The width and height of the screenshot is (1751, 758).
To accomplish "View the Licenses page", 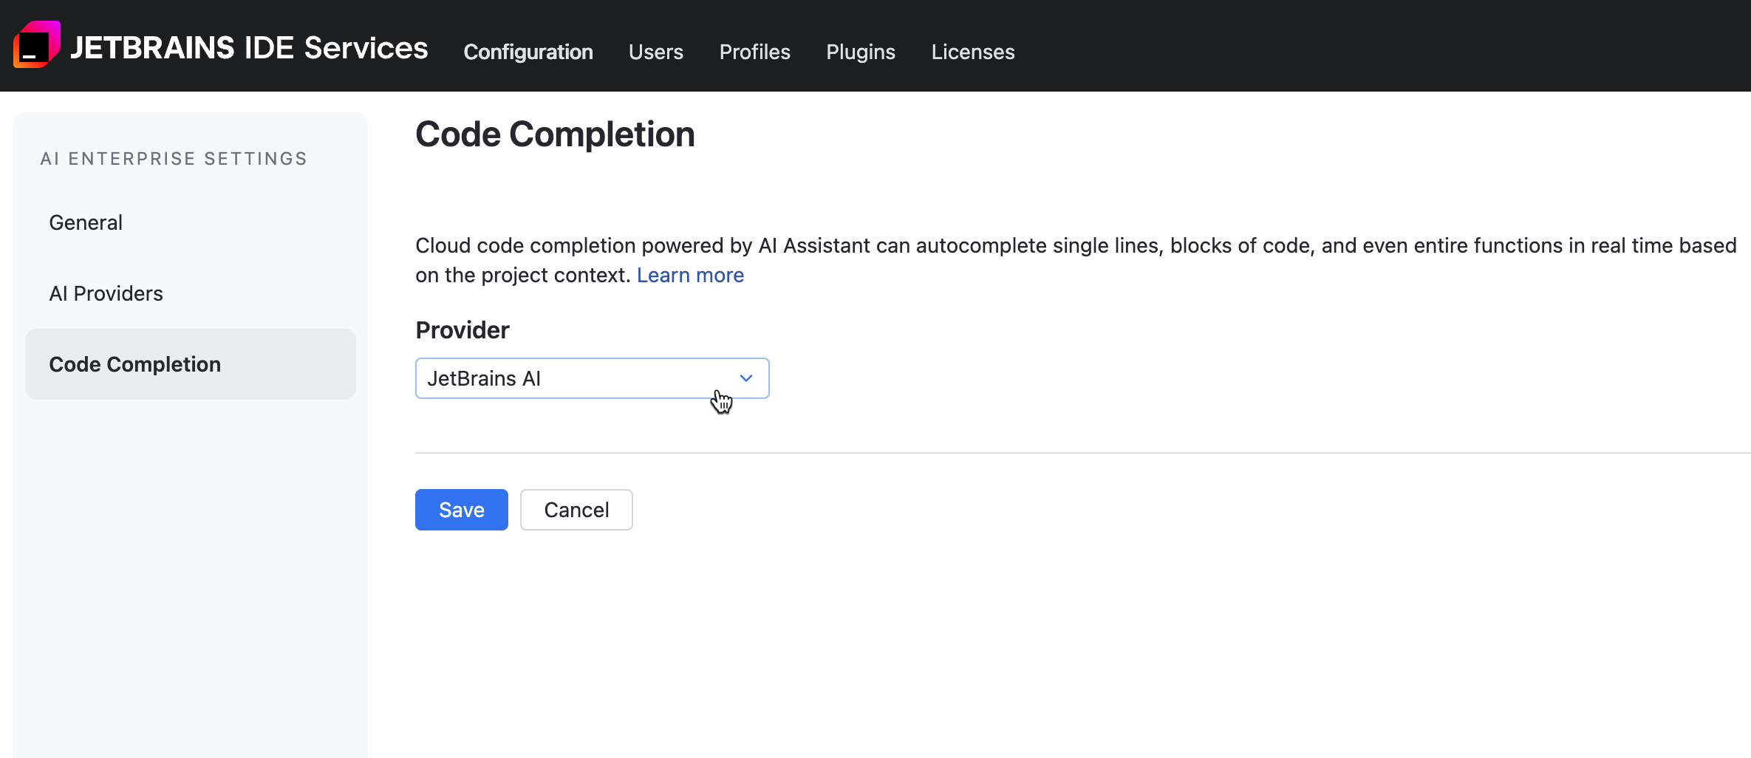I will pyautogui.click(x=972, y=52).
